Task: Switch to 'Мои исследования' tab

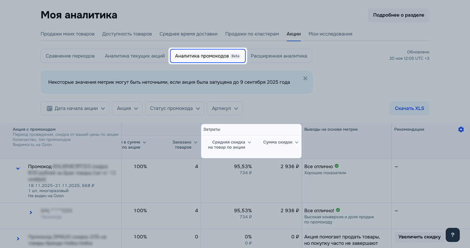Action: 330,34
